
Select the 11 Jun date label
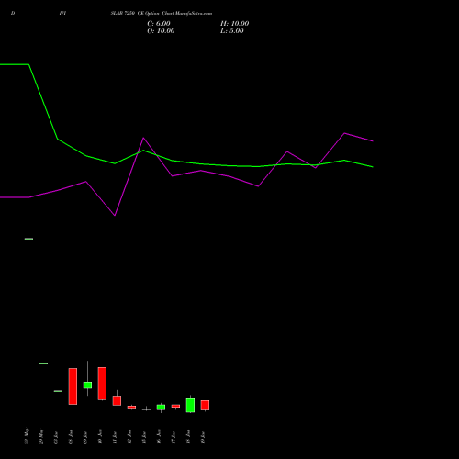[115, 436]
